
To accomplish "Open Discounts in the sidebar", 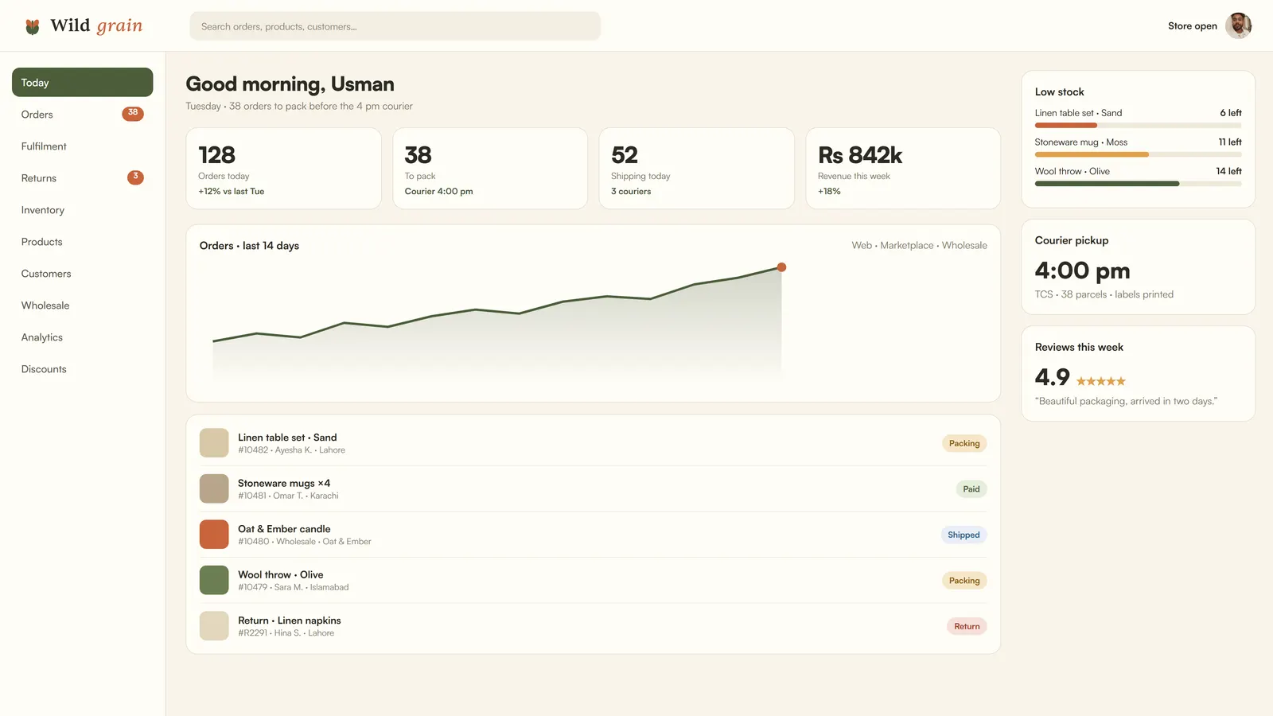I will click(x=83, y=369).
